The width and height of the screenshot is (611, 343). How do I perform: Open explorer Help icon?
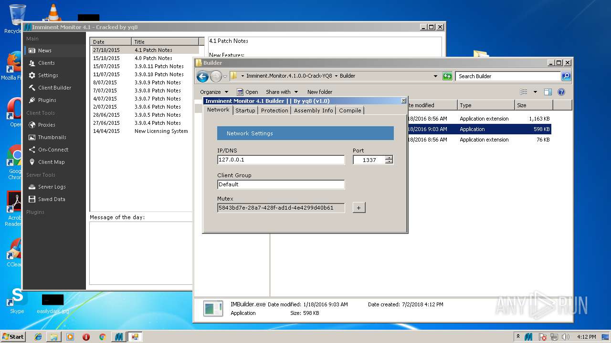(x=561, y=92)
